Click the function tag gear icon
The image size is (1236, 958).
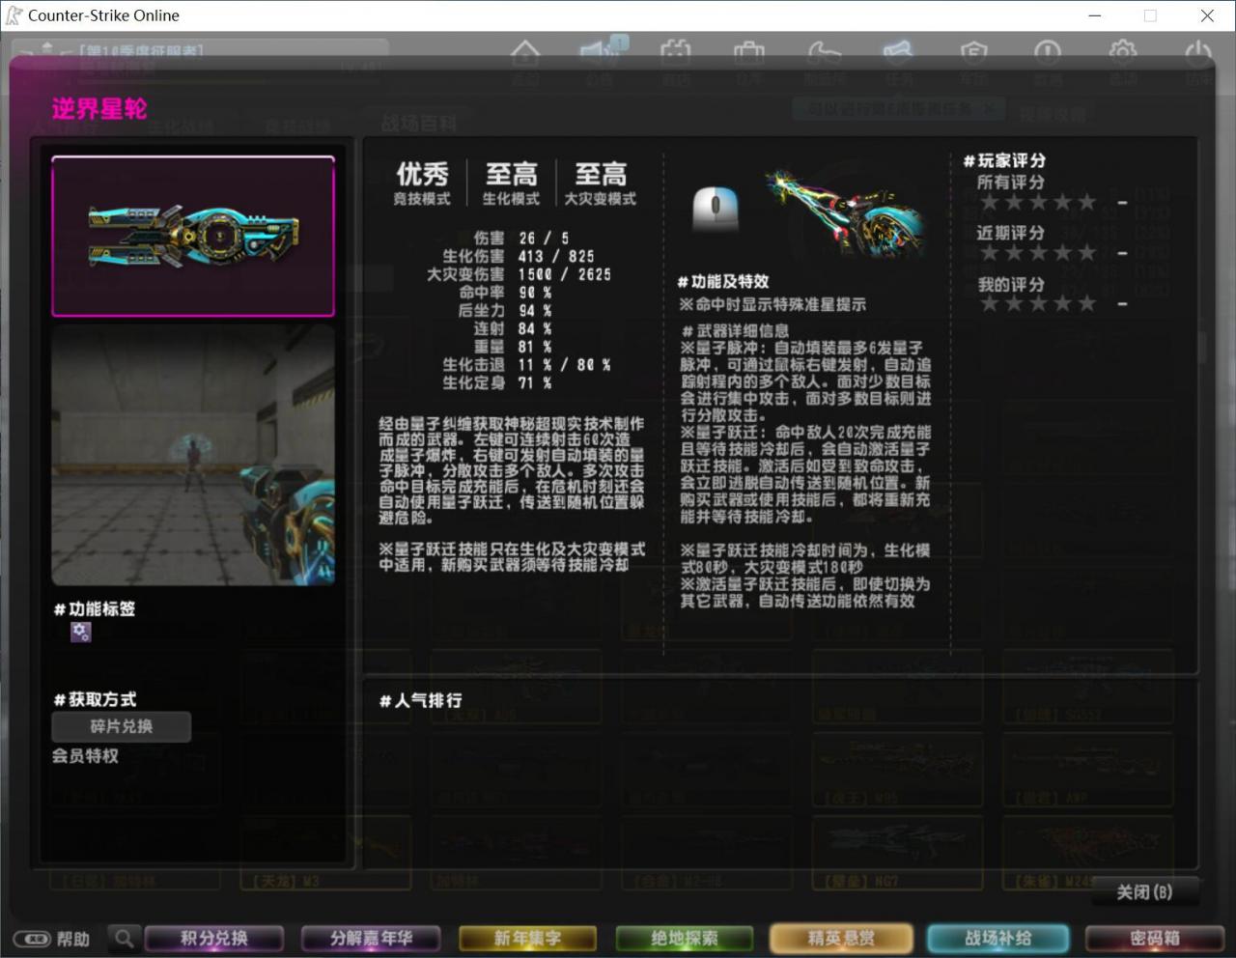(81, 633)
